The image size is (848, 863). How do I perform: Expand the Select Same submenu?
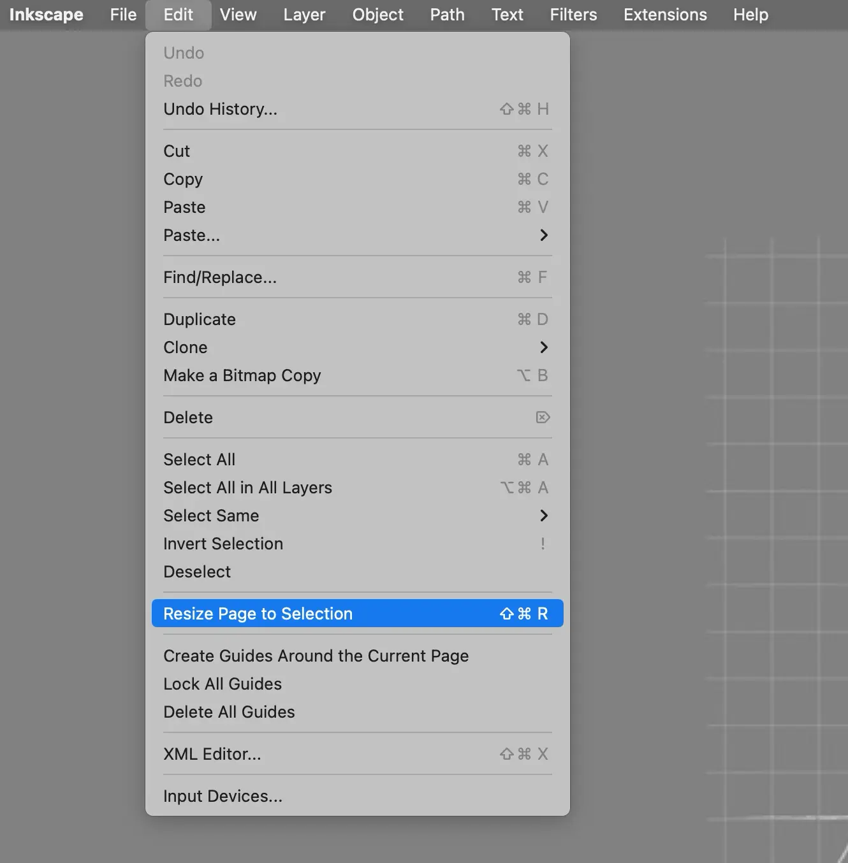pyautogui.click(x=211, y=516)
